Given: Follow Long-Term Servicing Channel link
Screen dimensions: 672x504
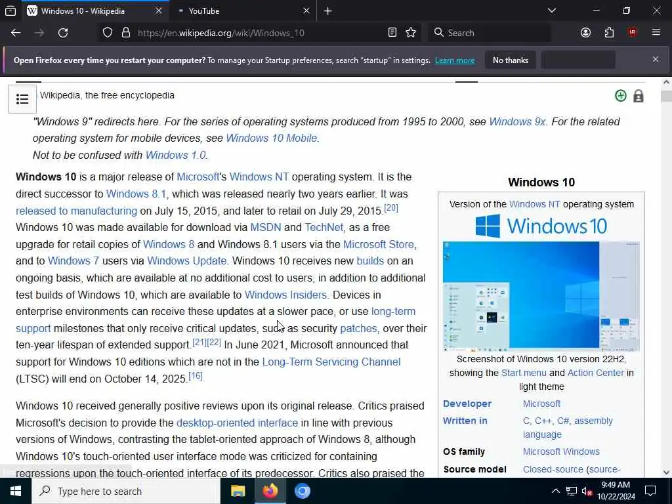Looking at the screenshot, I should tap(331, 362).
